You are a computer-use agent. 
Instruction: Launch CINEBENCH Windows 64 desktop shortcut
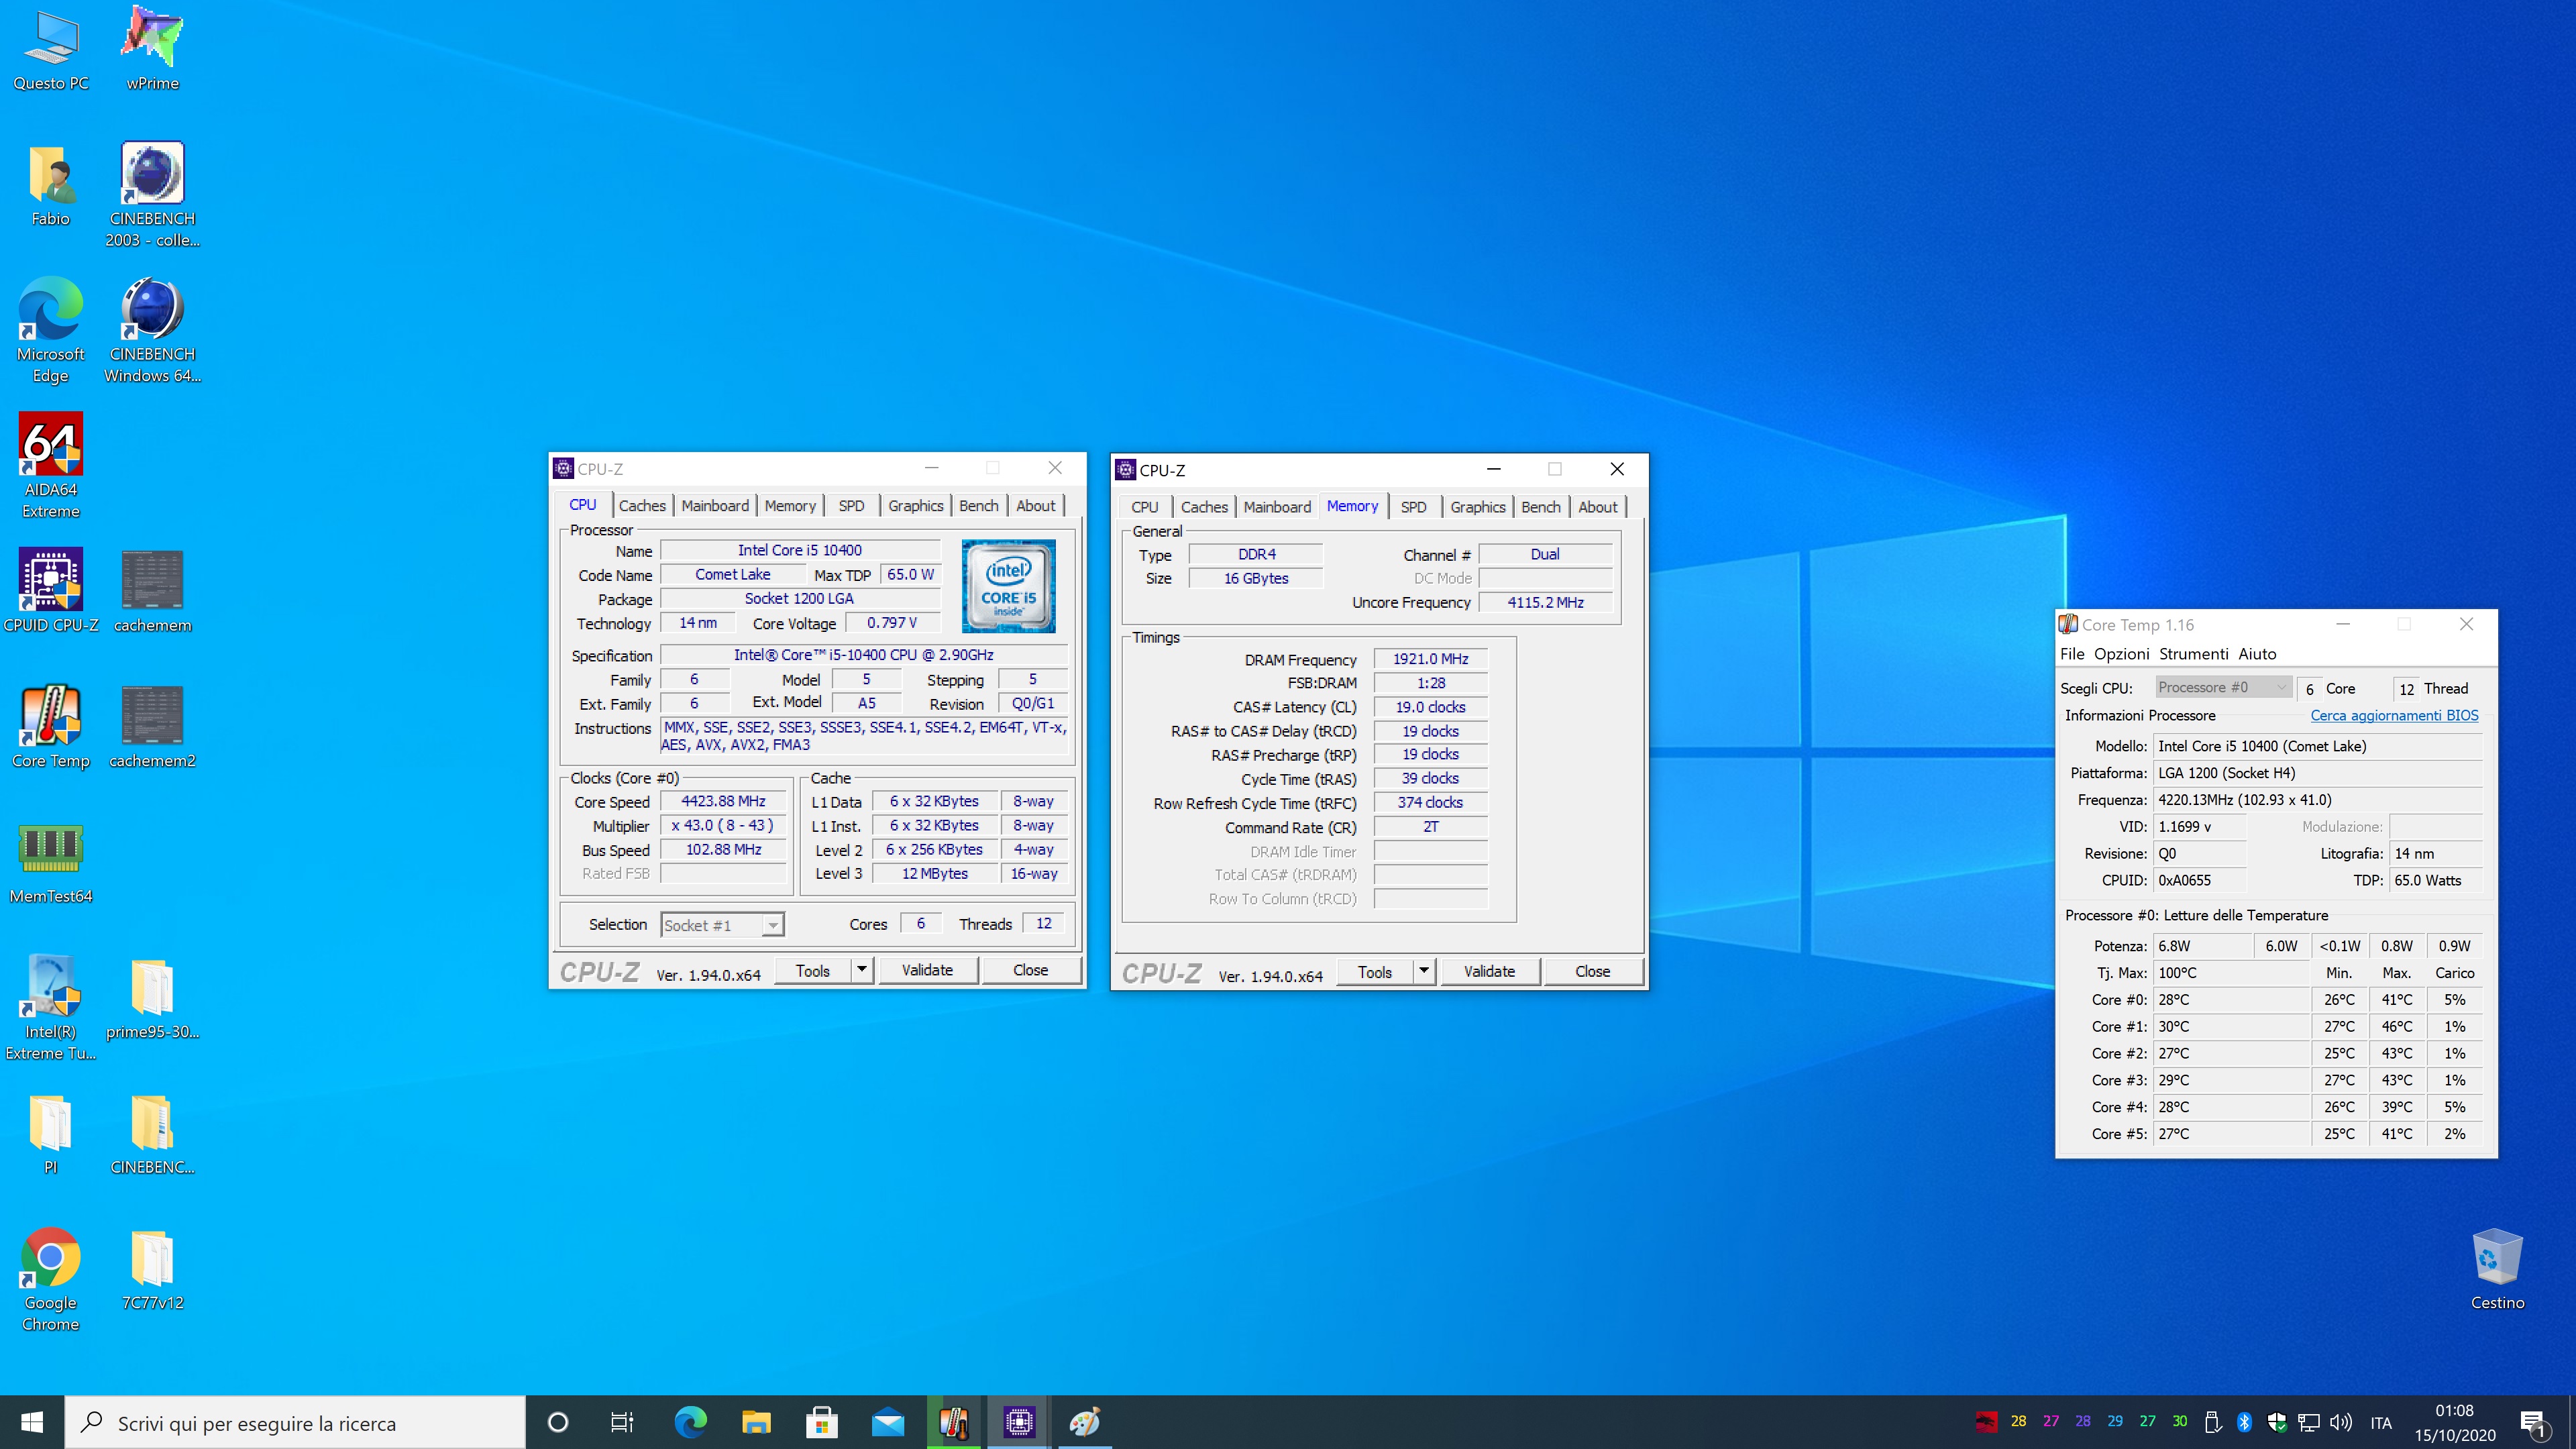click(152, 331)
